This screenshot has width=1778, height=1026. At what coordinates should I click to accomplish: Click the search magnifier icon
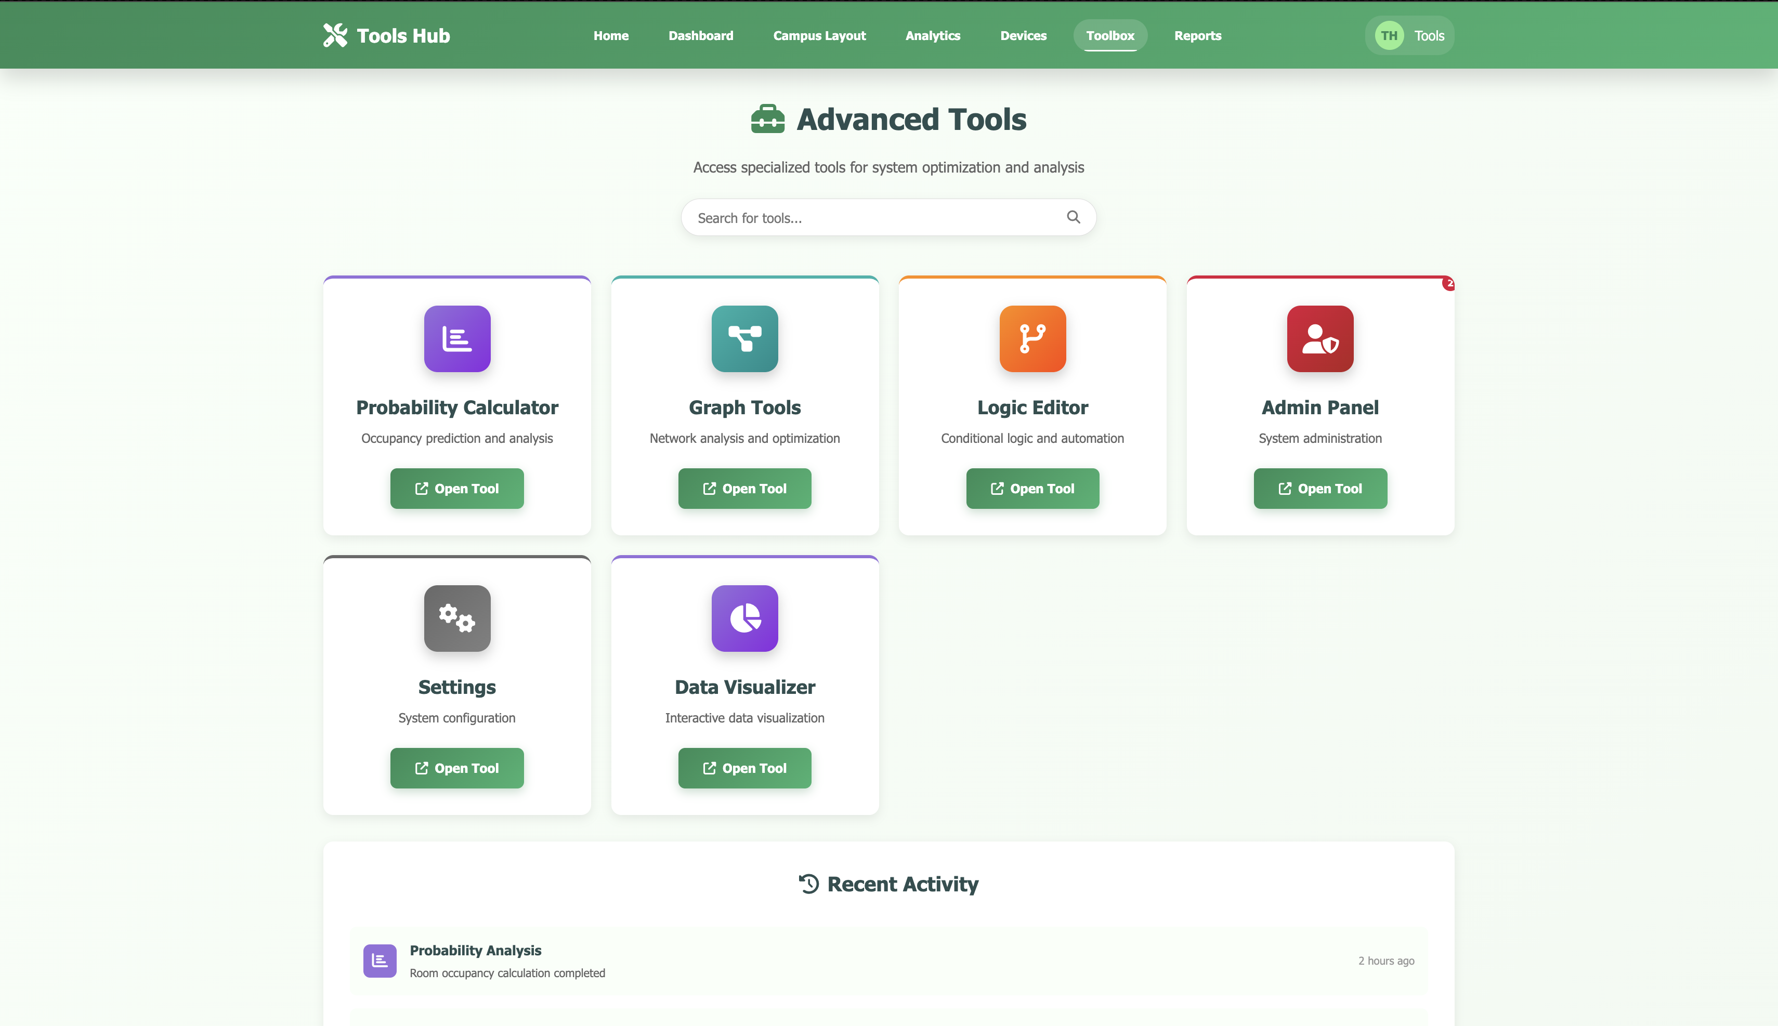pos(1073,217)
